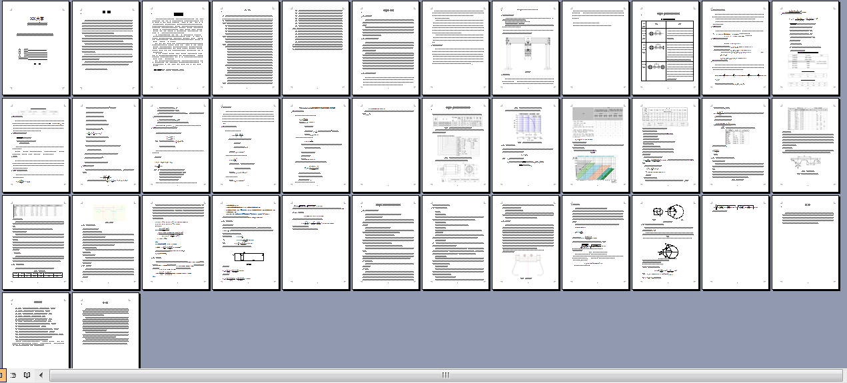Open the final page thumbnail of the document
Viewport: 847px width, 383px height.
click(x=105, y=330)
